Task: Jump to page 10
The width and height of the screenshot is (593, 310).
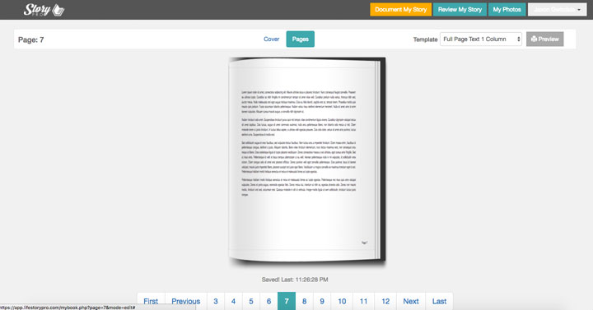Action: tap(342, 301)
